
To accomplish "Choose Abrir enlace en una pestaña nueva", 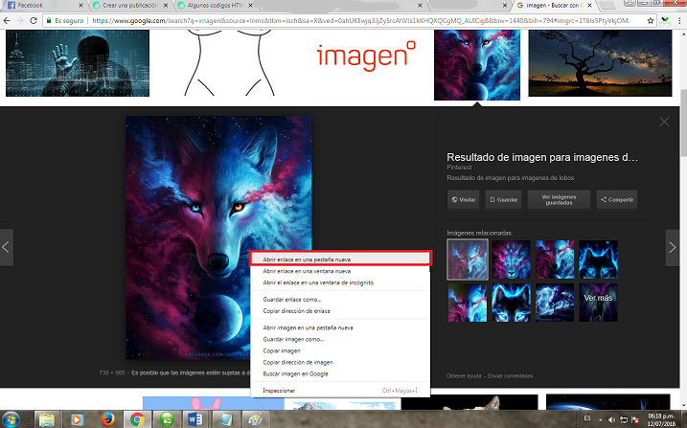I will [x=340, y=259].
